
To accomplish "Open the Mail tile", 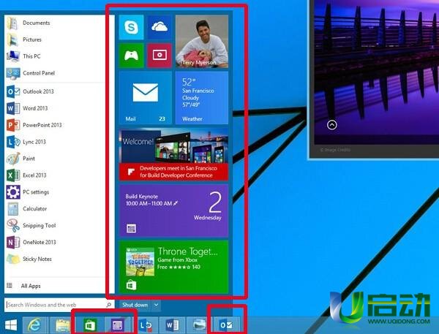I will [x=146, y=98].
